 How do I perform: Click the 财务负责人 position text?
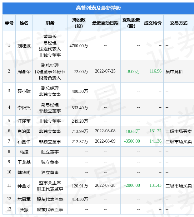point(50,78)
